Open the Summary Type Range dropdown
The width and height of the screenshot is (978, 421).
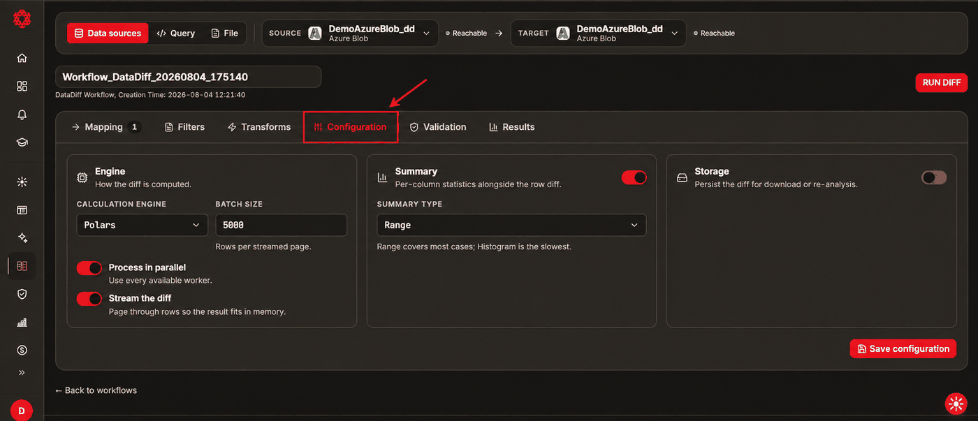(x=511, y=226)
